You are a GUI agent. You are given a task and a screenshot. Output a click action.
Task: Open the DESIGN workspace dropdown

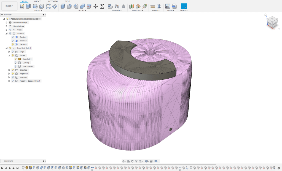pos(9,6)
